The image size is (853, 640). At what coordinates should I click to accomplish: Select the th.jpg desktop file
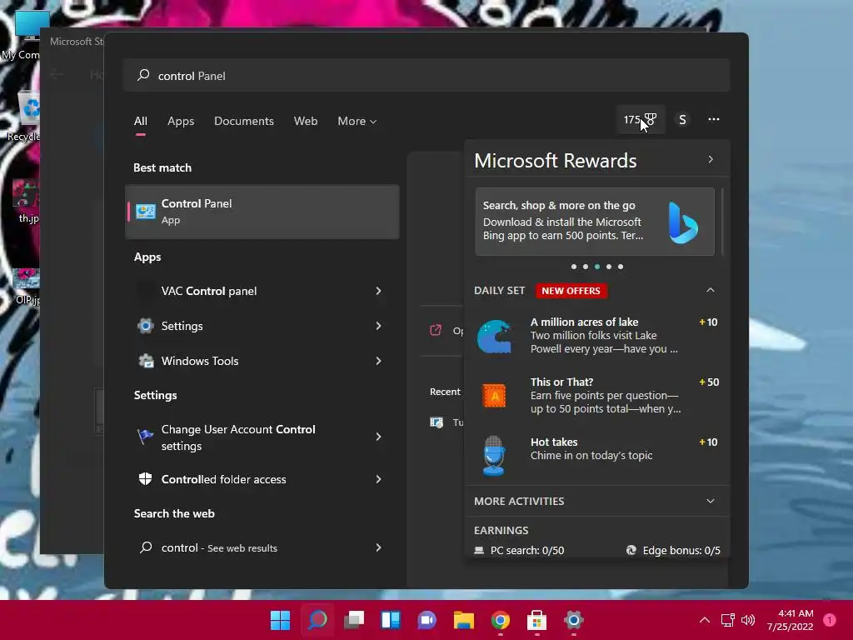[26, 200]
